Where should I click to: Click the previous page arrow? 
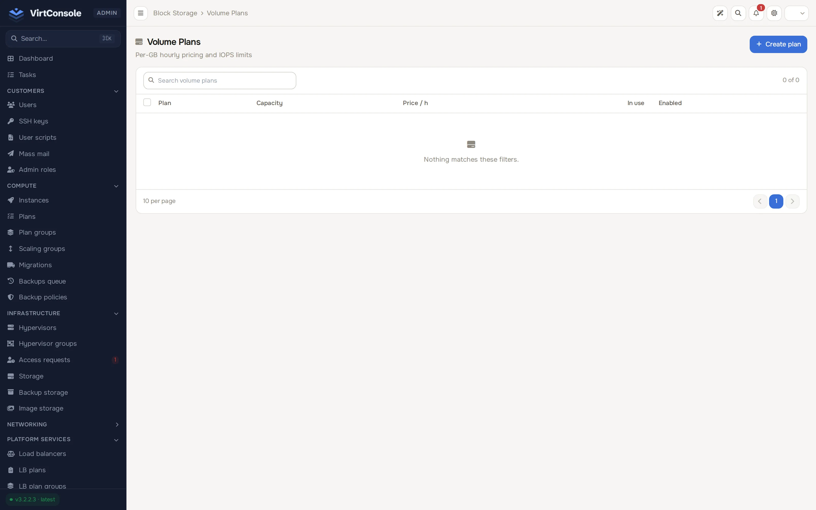[x=760, y=201]
